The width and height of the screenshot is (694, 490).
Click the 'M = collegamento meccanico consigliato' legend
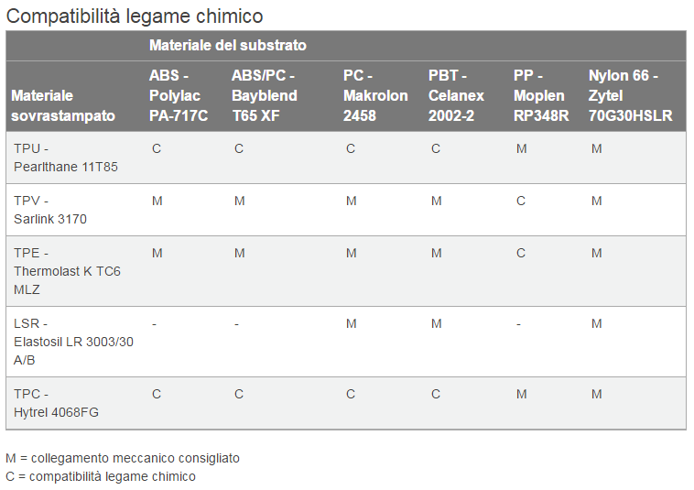tap(123, 458)
